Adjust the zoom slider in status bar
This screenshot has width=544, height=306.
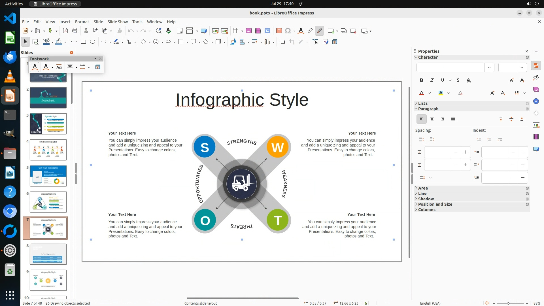click(508, 303)
